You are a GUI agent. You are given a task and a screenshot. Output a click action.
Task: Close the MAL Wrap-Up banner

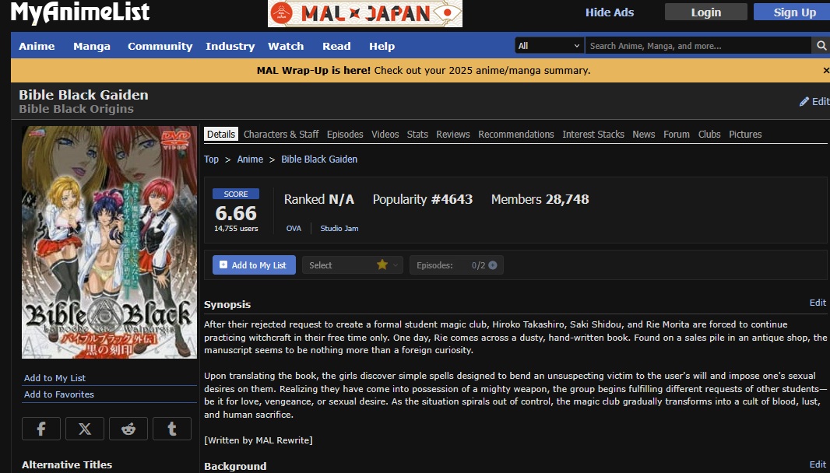pos(826,70)
